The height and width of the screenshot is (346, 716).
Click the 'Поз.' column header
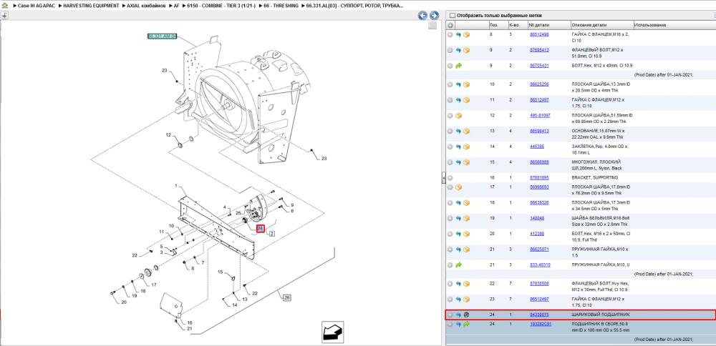tap(493, 25)
